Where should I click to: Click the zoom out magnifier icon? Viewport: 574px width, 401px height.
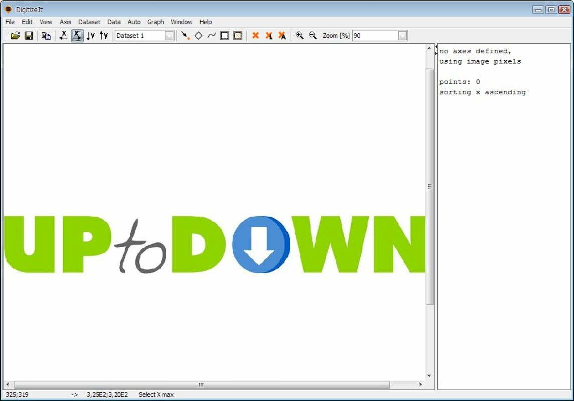312,36
